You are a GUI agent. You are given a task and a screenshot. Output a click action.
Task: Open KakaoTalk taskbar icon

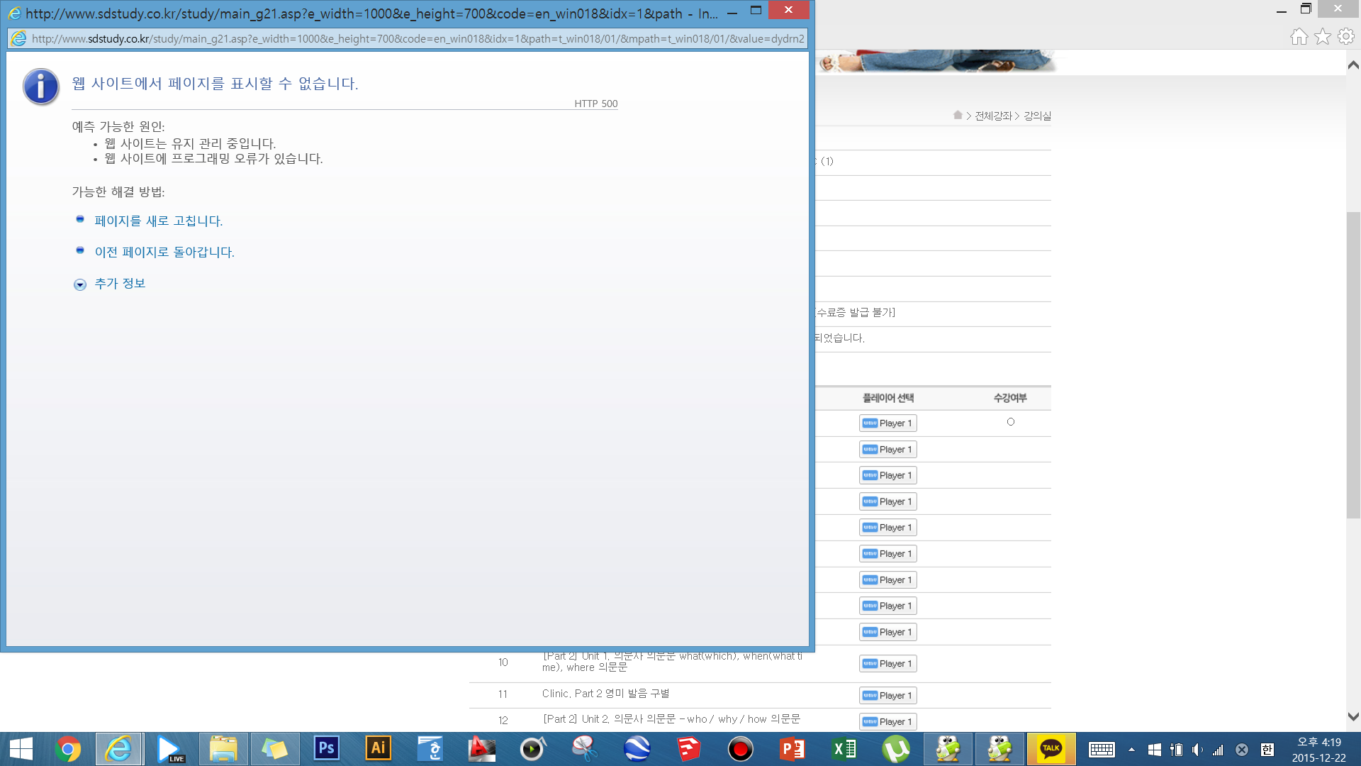pos(1051,748)
